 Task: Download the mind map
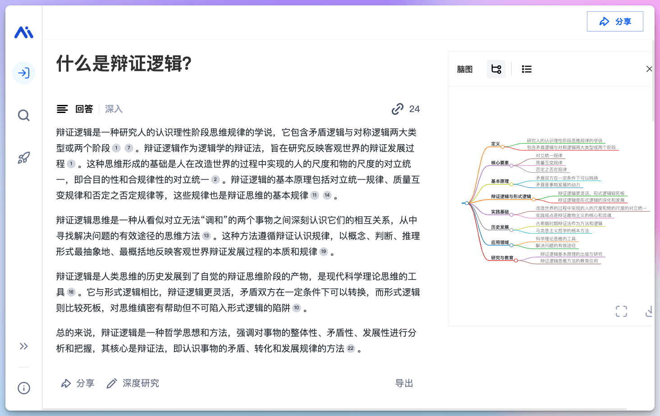[649, 311]
